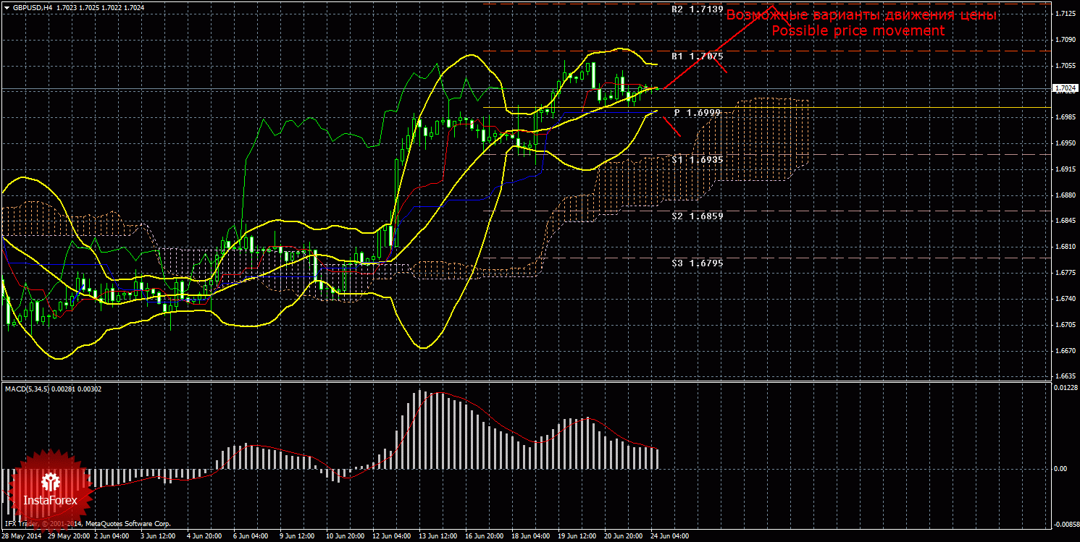
Task: Click the 18 Jun 04:00 time label
Action: (530, 537)
